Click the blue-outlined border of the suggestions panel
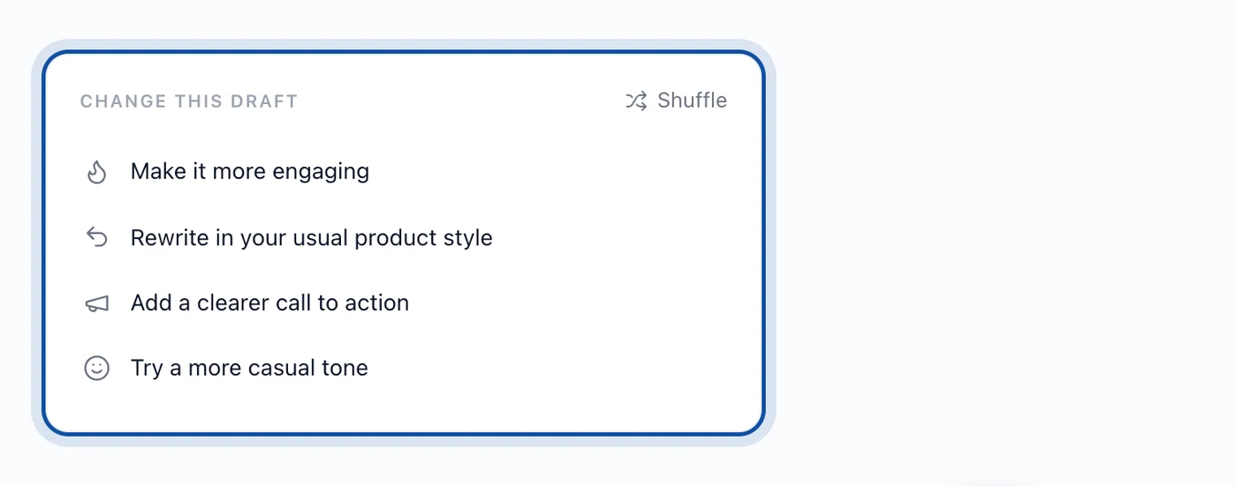This screenshot has height=486, width=1237. click(x=404, y=52)
